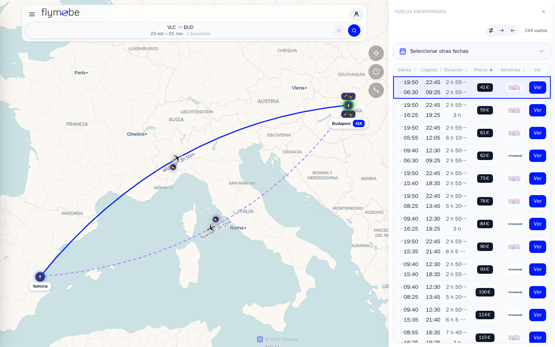Select return-only left arrow filter
Screen dimensions: 555x347
513,30
